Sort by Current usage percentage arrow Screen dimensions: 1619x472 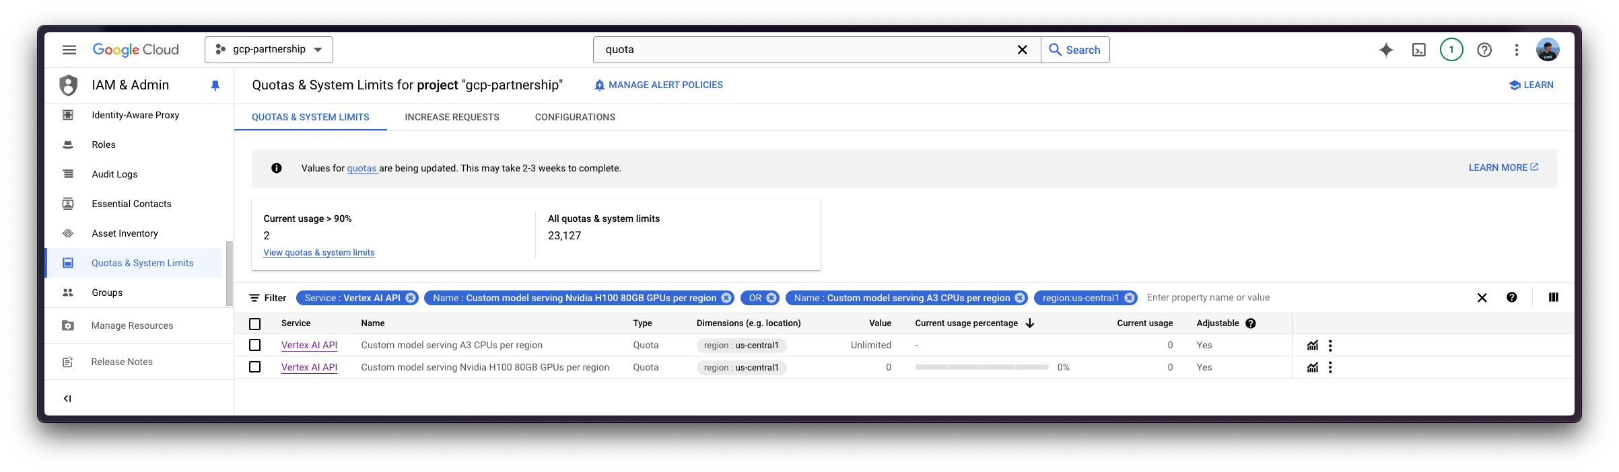tap(1029, 323)
